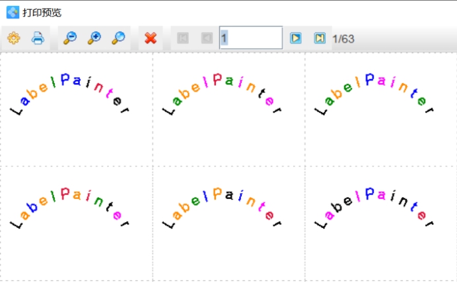Image resolution: width=457 pixels, height=282 pixels.
Task: Select the label in top row, left column
Action: pos(71,96)
